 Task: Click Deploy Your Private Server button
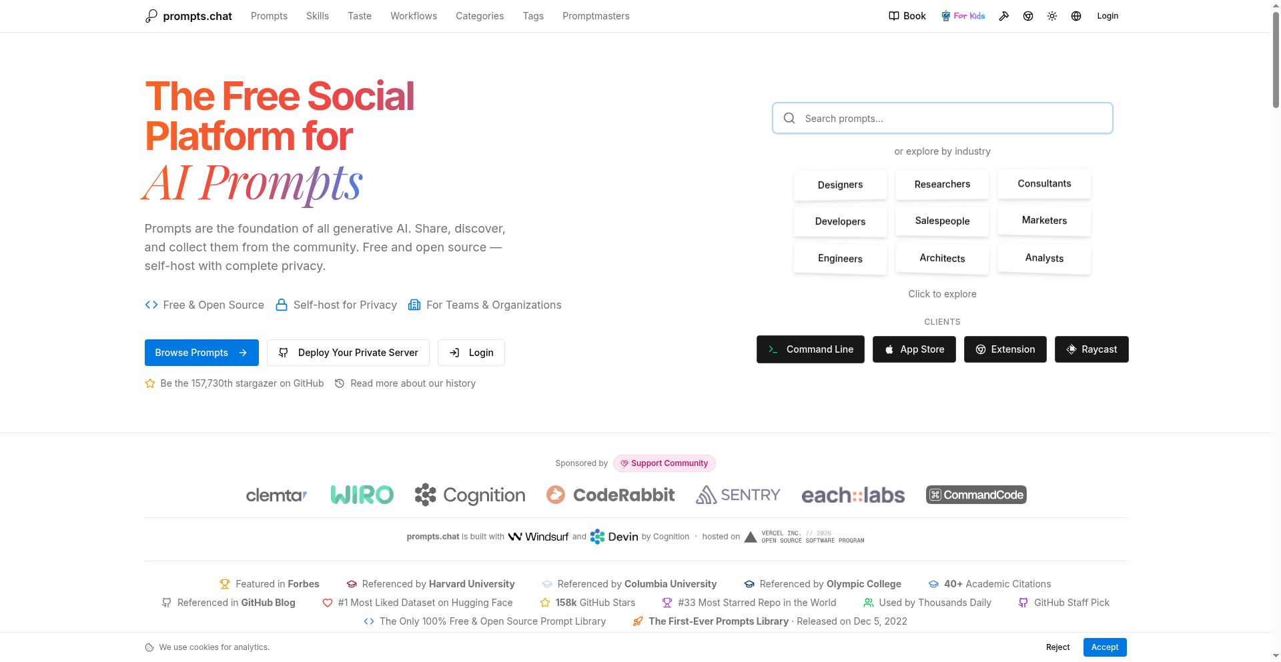click(348, 353)
